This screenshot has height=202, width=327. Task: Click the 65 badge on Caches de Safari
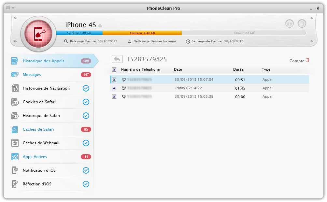pyautogui.click(x=86, y=129)
